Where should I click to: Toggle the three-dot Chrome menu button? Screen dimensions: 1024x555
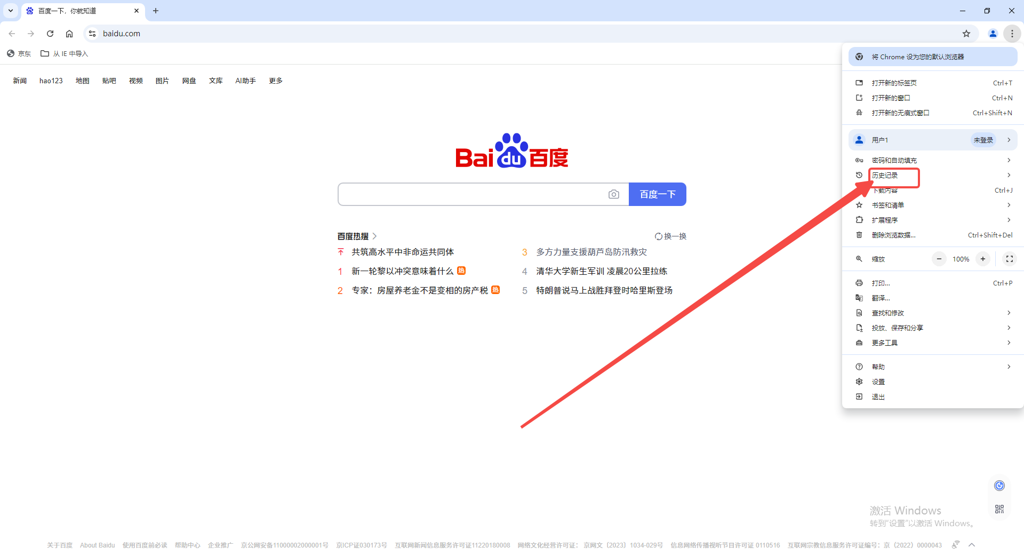(1012, 34)
